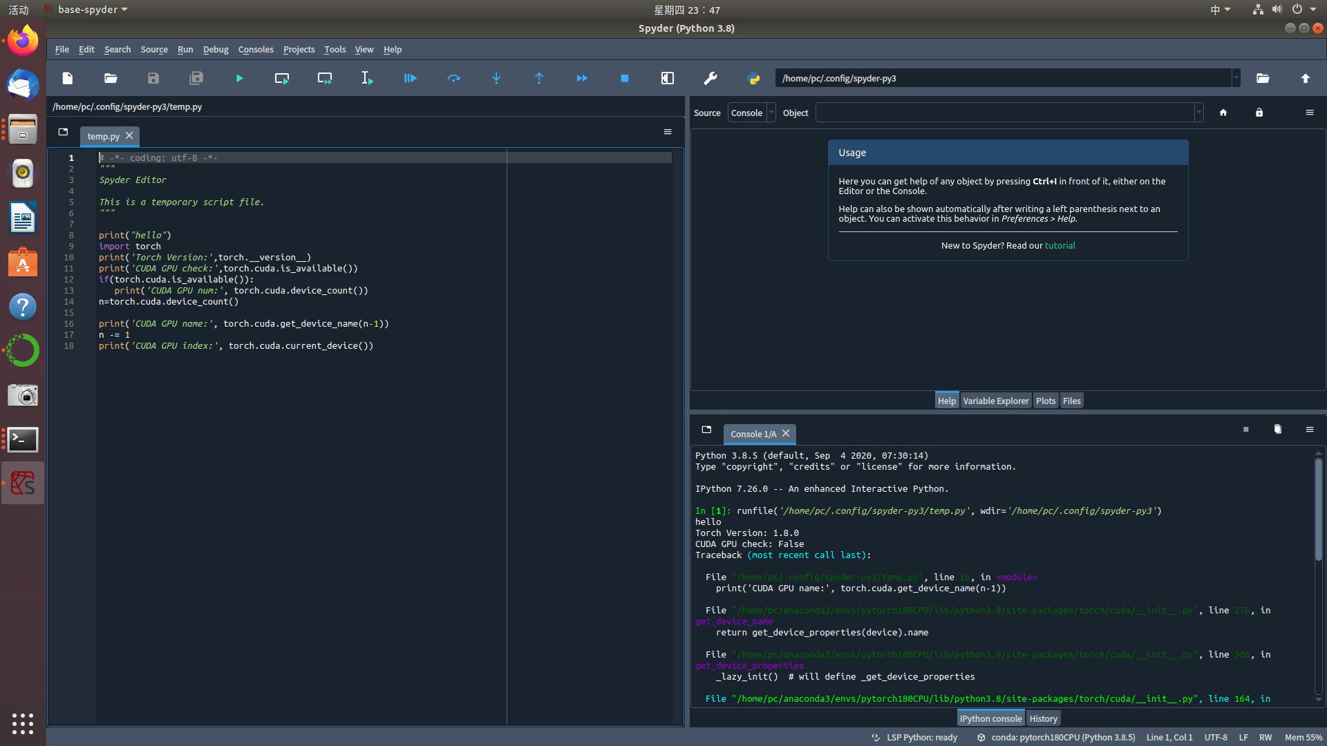Click the Step into function debug icon
The height and width of the screenshot is (746, 1327).
495,77
